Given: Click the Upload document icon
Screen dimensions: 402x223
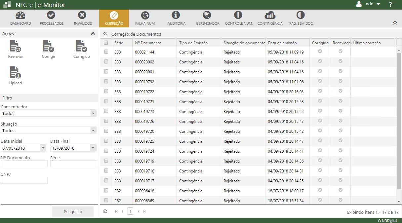Looking at the screenshot, I should [x=16, y=73].
